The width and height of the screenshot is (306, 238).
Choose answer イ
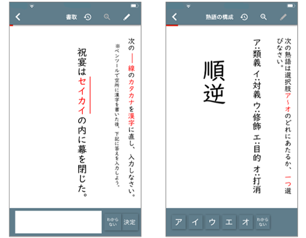pos(196,222)
